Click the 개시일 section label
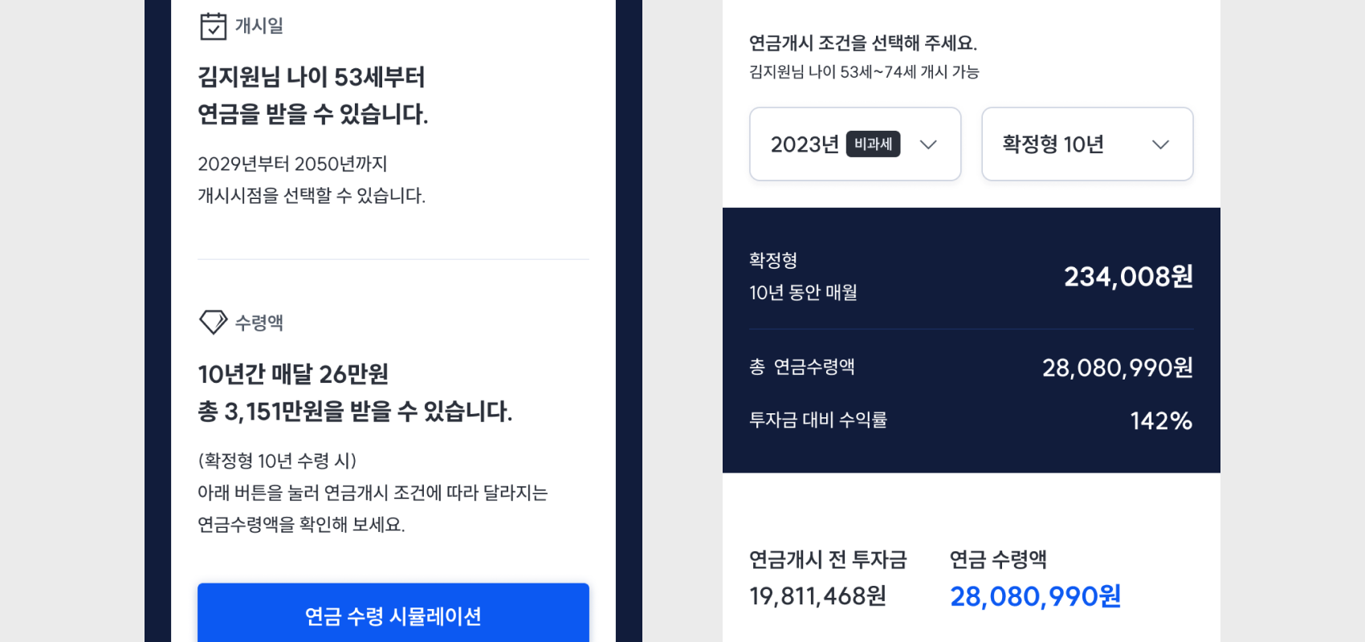Screen dimensions: 1365x642 pos(259,26)
